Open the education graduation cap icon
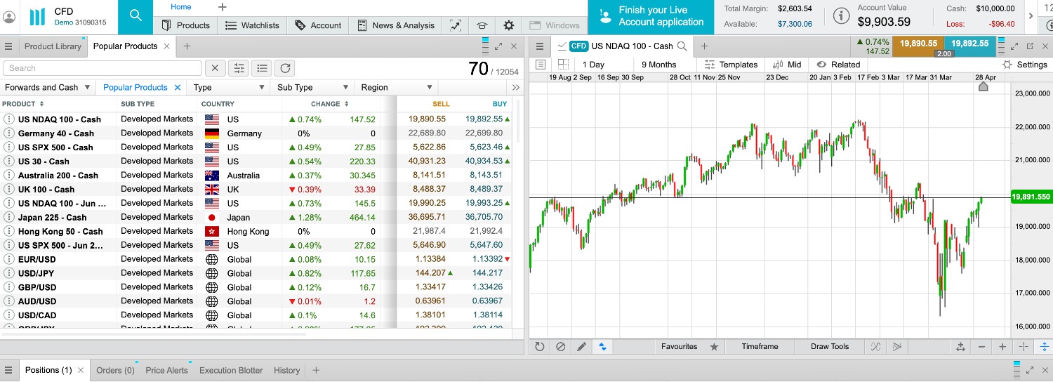1053x382 pixels. click(x=482, y=25)
